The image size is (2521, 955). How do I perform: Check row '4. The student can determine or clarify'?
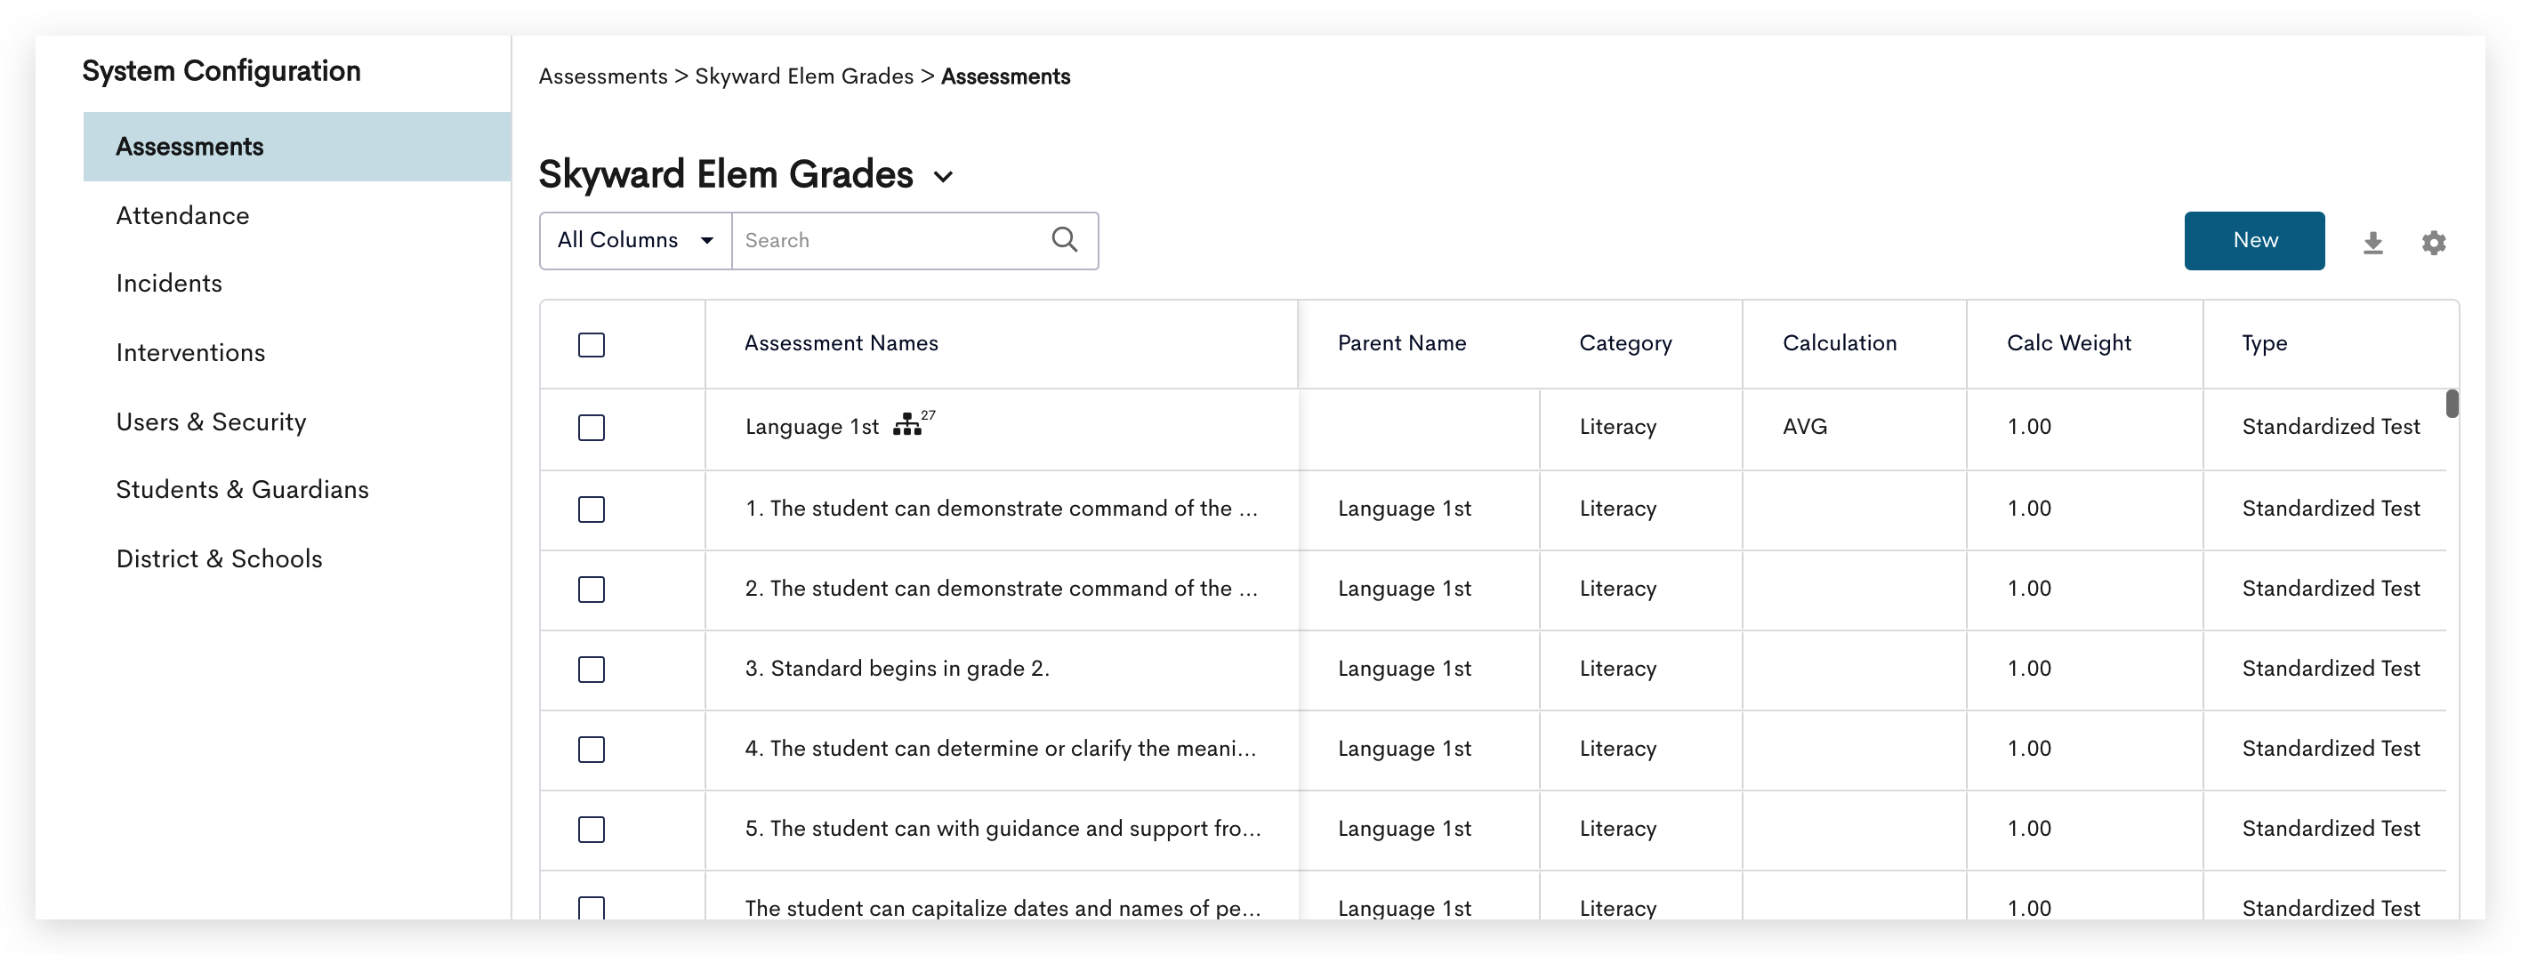591,750
